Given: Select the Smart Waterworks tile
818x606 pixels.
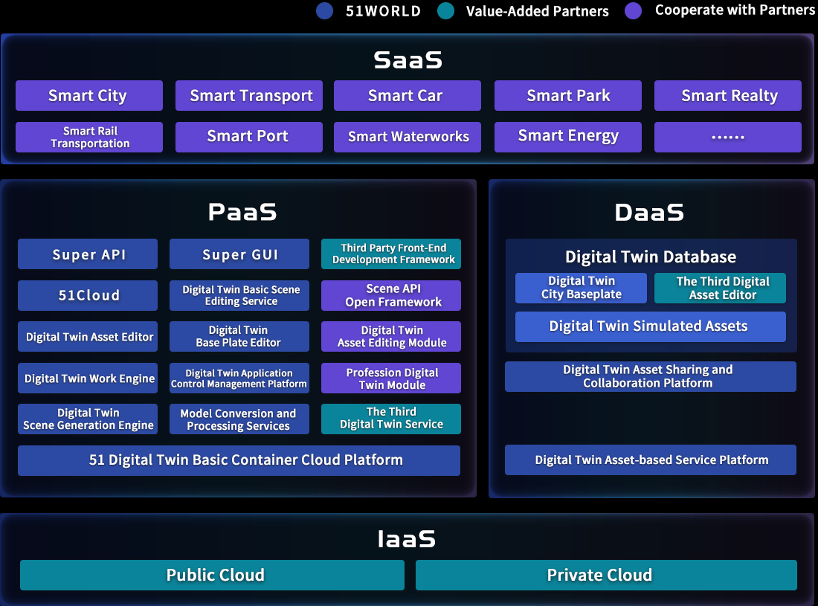Looking at the screenshot, I should point(407,138).
